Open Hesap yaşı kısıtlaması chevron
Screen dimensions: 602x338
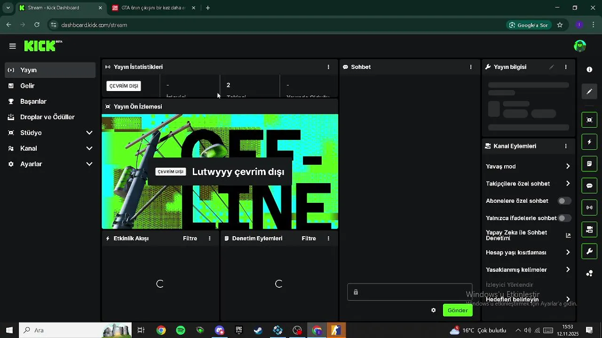pos(568,253)
